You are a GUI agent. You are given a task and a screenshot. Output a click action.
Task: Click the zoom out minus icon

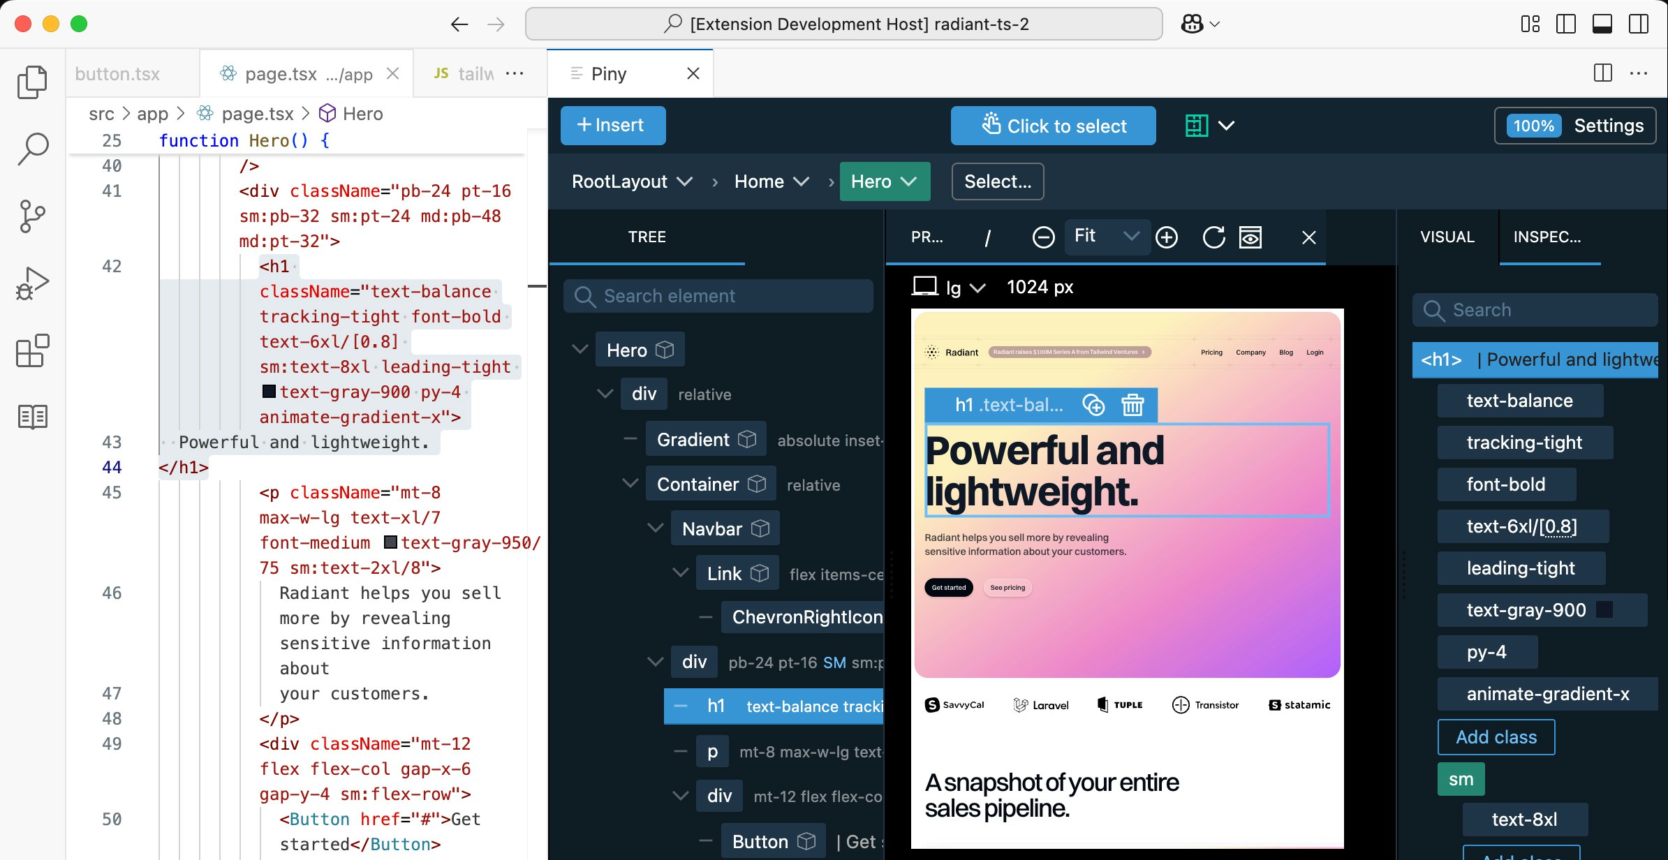(1043, 237)
